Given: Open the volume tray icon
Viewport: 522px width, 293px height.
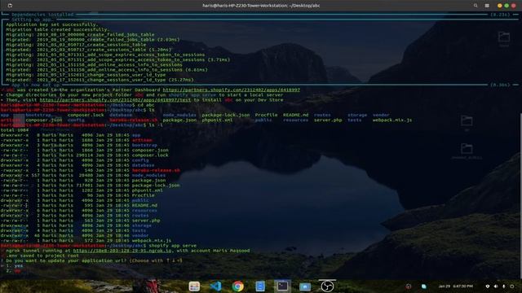Looking at the screenshot, I should (x=496, y=286).
